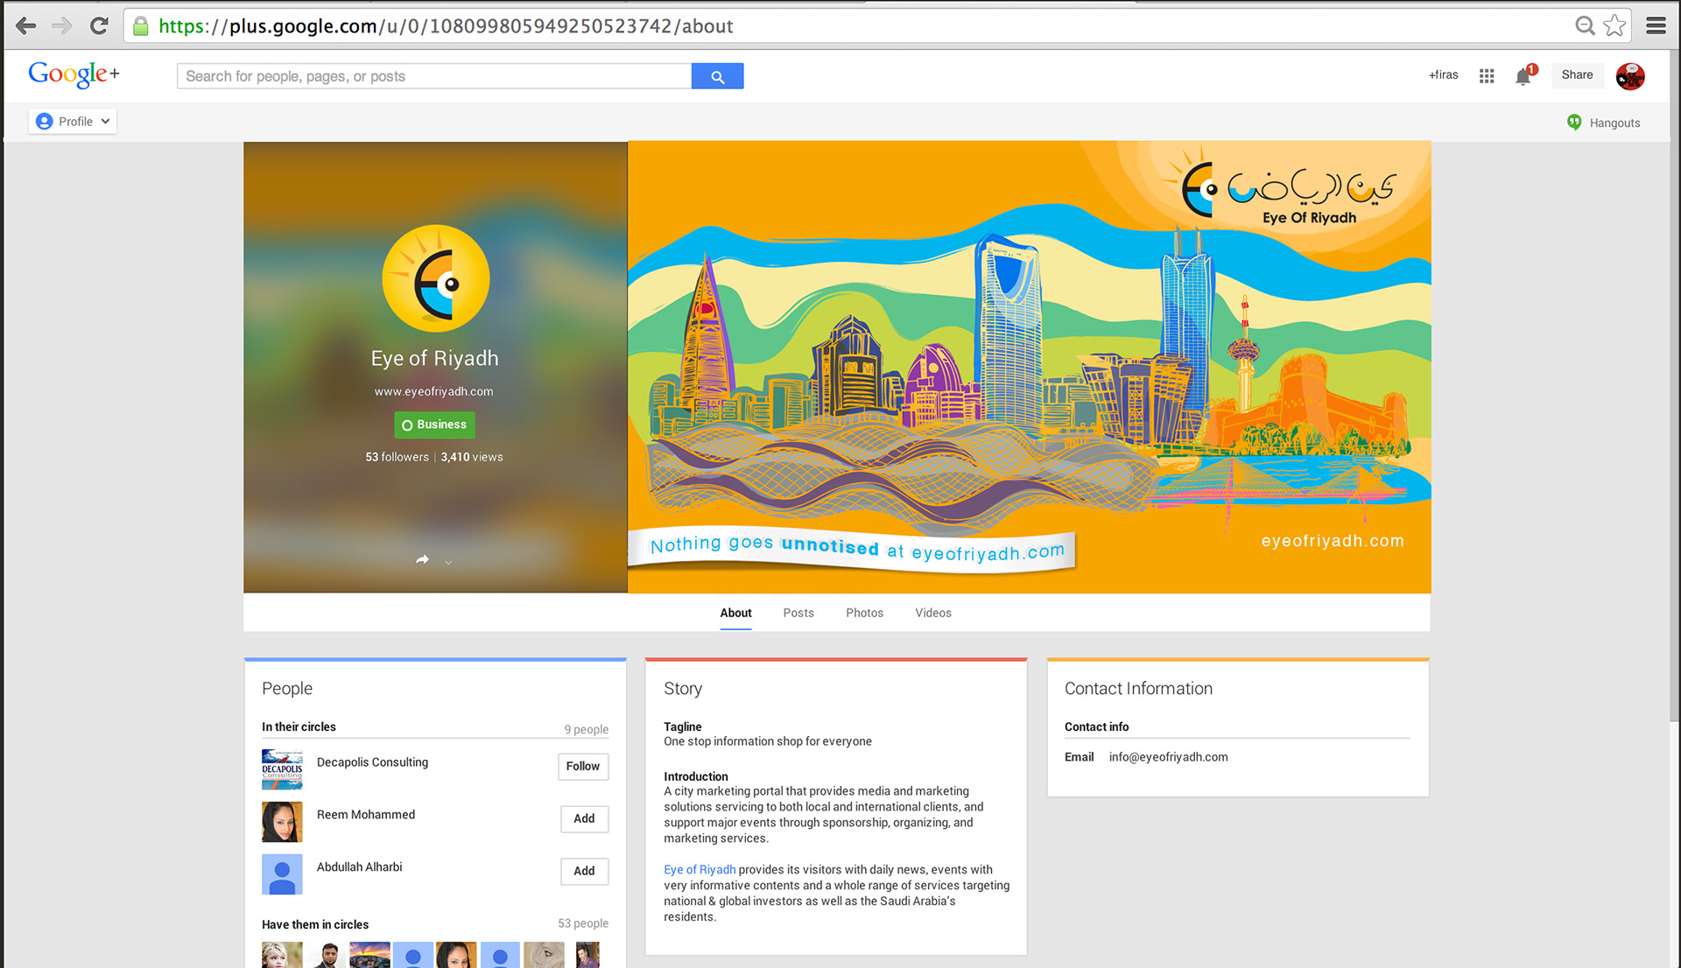This screenshot has width=1681, height=968.
Task: Click the Decapolis Consulting name
Action: pyautogui.click(x=372, y=762)
